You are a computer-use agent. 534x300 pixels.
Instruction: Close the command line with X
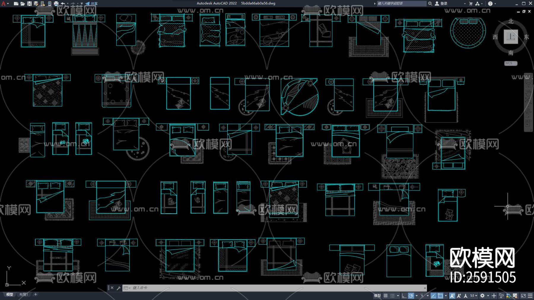[112, 288]
